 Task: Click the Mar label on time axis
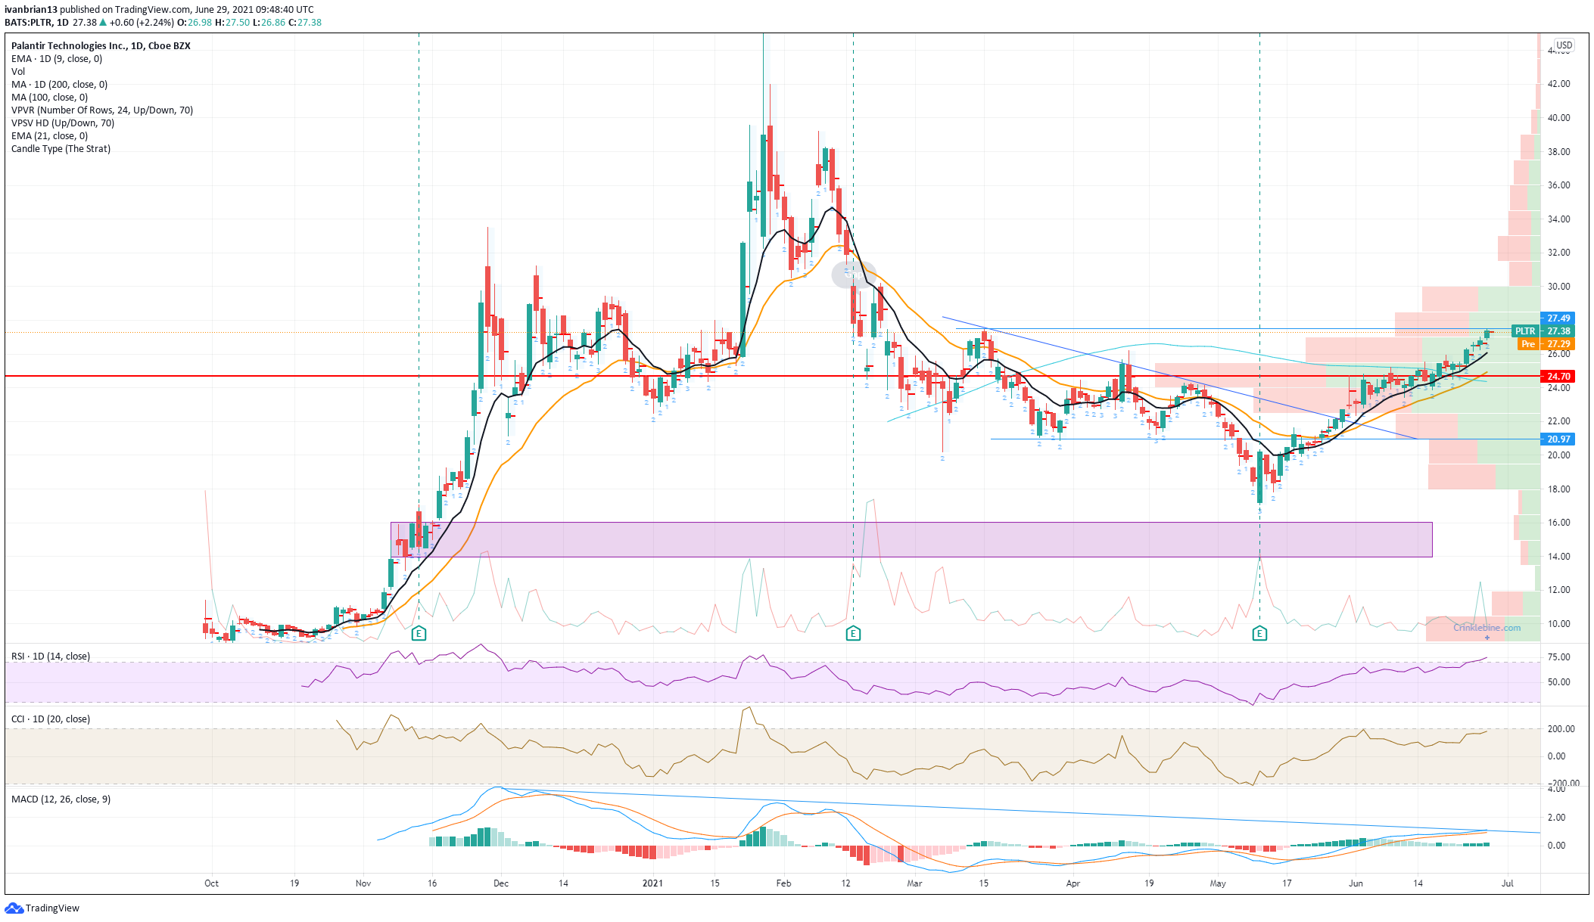point(914,883)
